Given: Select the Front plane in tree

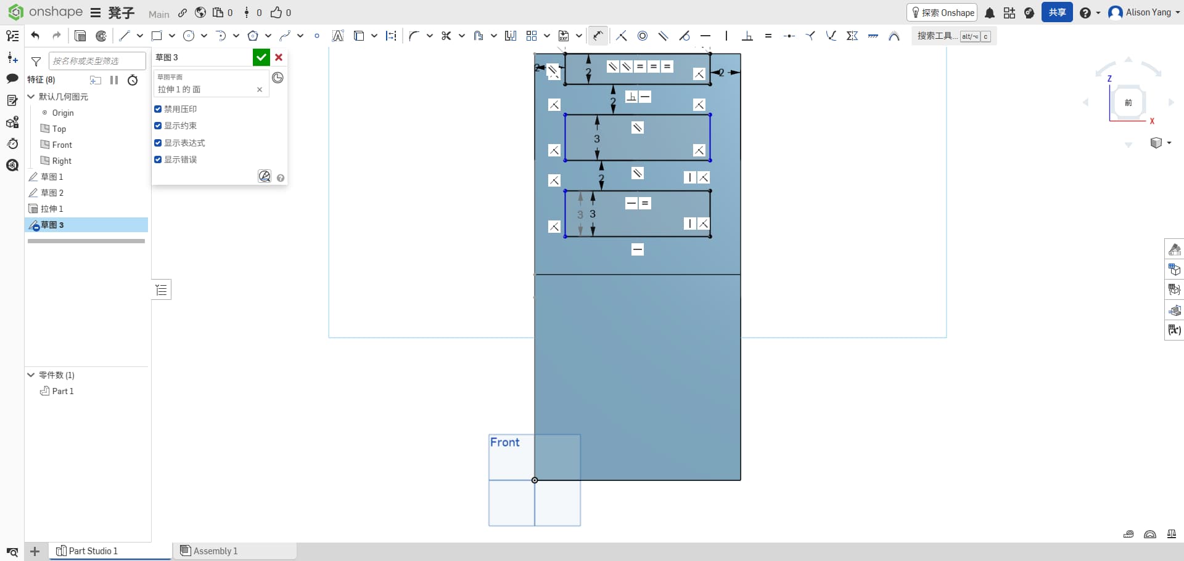Looking at the screenshot, I should (62, 145).
